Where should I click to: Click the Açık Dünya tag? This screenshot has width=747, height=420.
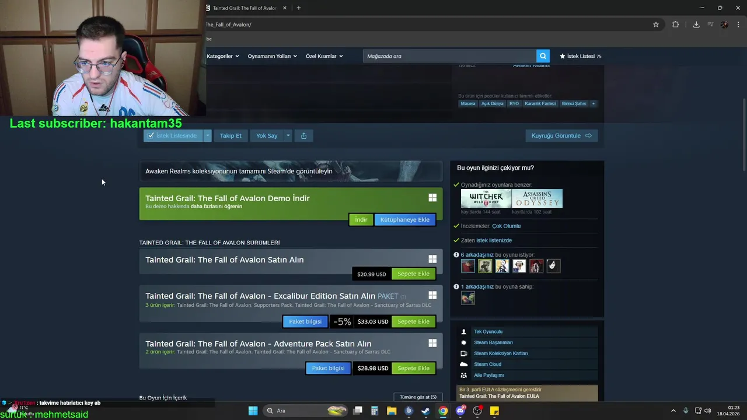pos(492,103)
